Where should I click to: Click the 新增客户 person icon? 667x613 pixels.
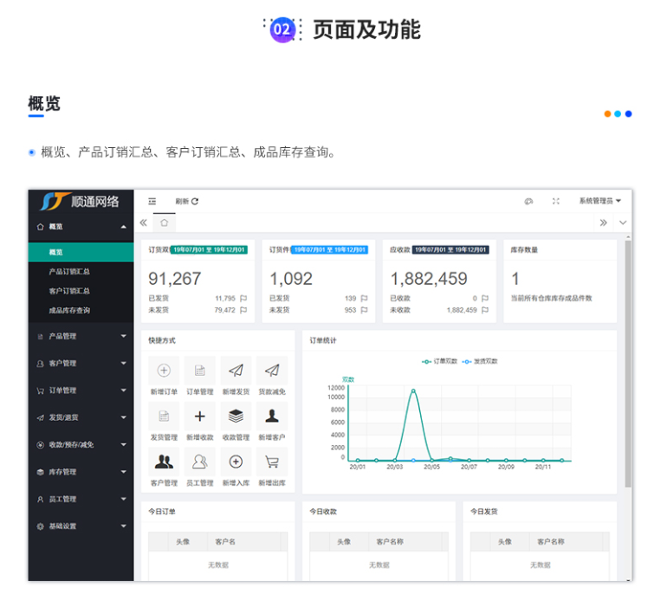pyautogui.click(x=272, y=416)
